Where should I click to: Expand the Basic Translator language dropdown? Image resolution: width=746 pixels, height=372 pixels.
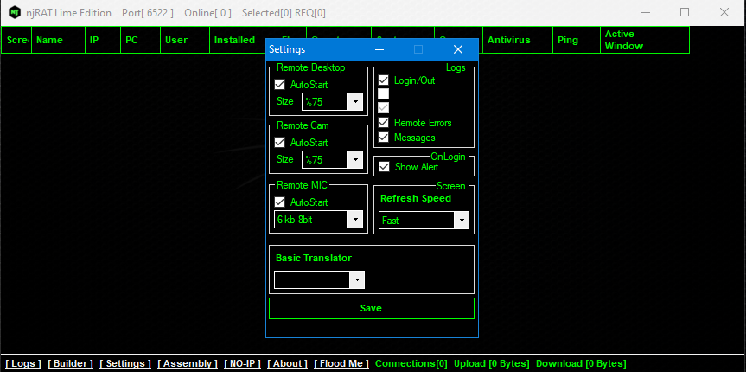click(357, 280)
